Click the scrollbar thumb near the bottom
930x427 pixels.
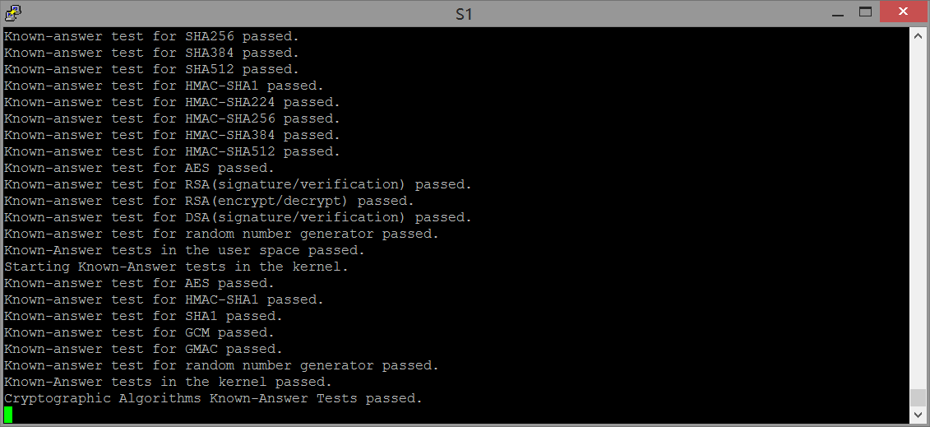tap(918, 398)
